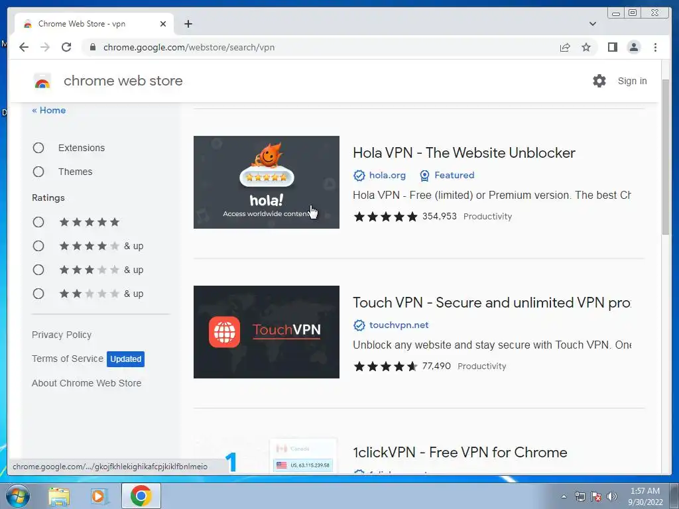Viewport: 679px width, 509px height.
Task: Open the Hola VPN thumbnail image
Action: (267, 182)
